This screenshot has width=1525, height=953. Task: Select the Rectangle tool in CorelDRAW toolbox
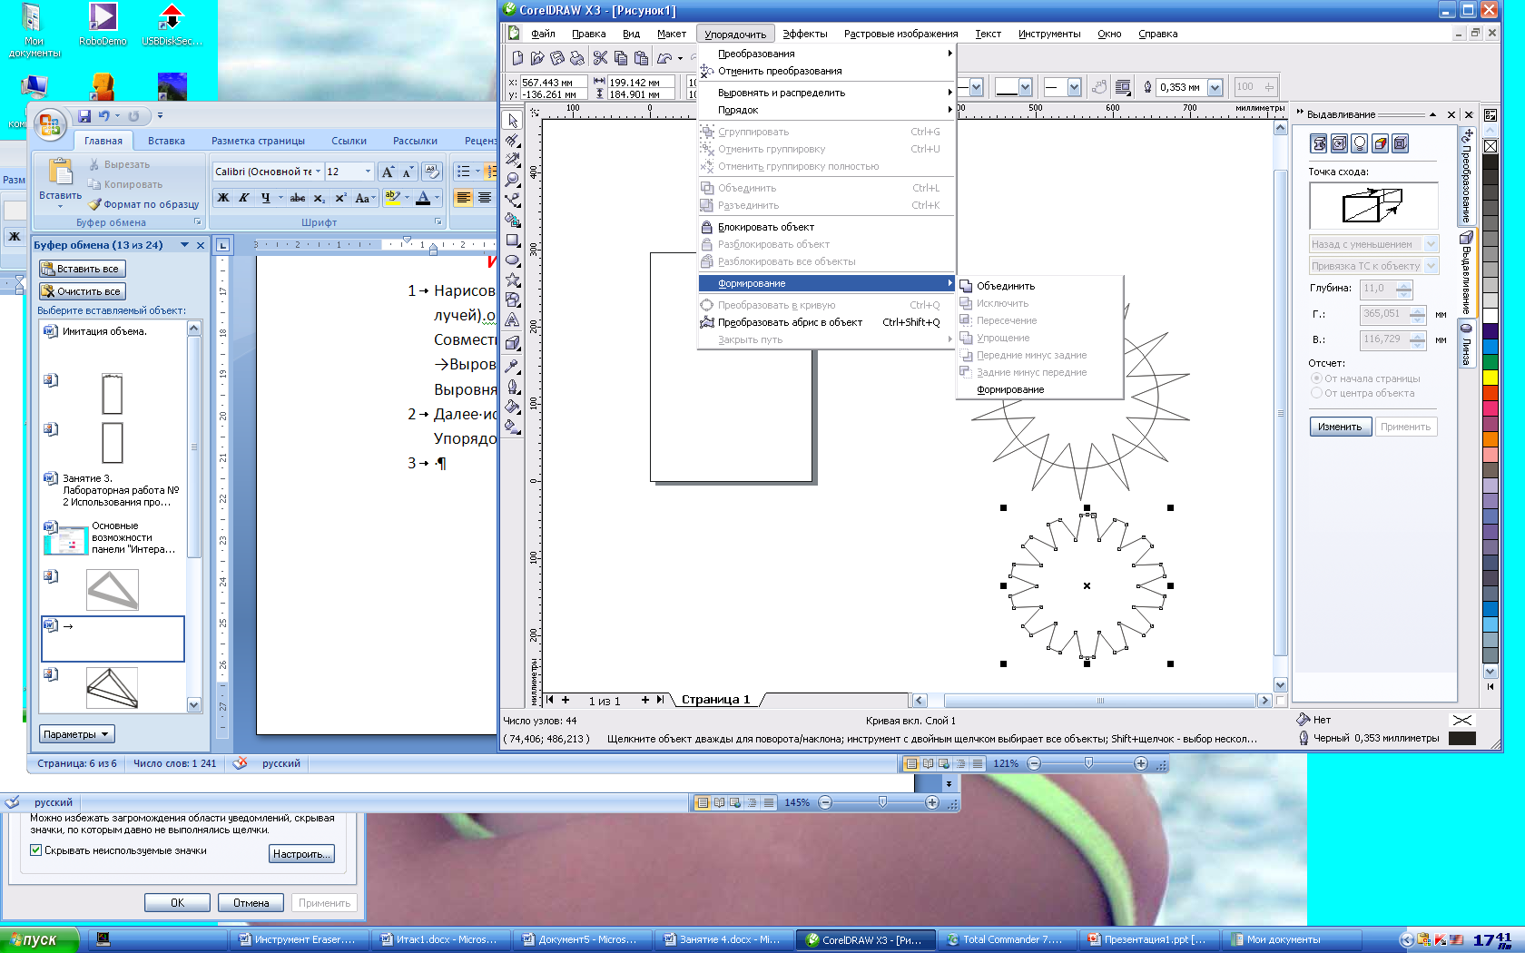[513, 241]
